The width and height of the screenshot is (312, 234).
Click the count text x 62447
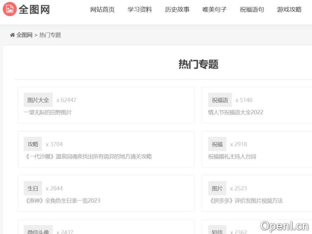(x=66, y=100)
